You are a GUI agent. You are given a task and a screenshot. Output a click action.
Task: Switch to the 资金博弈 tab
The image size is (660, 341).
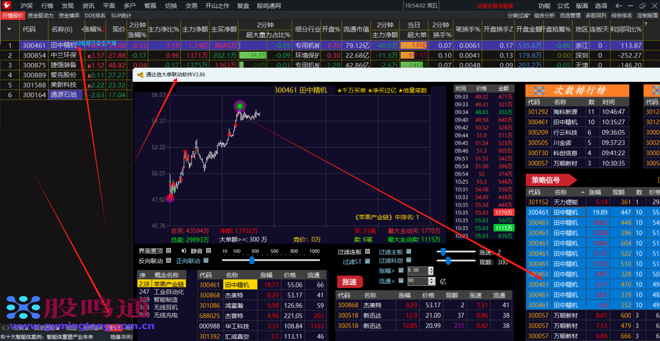click(69, 15)
